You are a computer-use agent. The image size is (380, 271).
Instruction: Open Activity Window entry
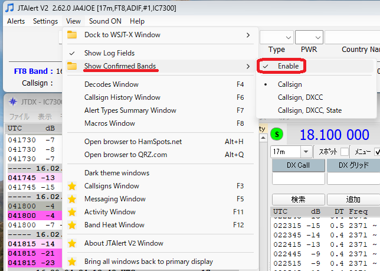pos(160,212)
